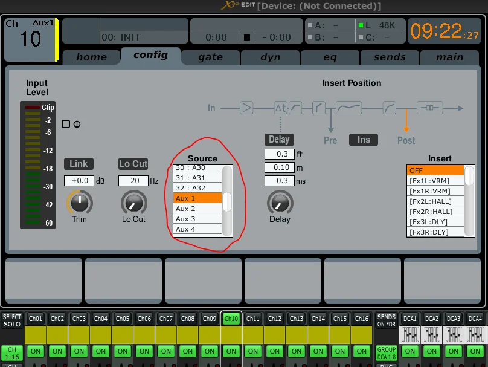Viewport: 488px width, 367px height.
Task: Click the delta-t delay icon in signal chain
Action: click(x=281, y=108)
